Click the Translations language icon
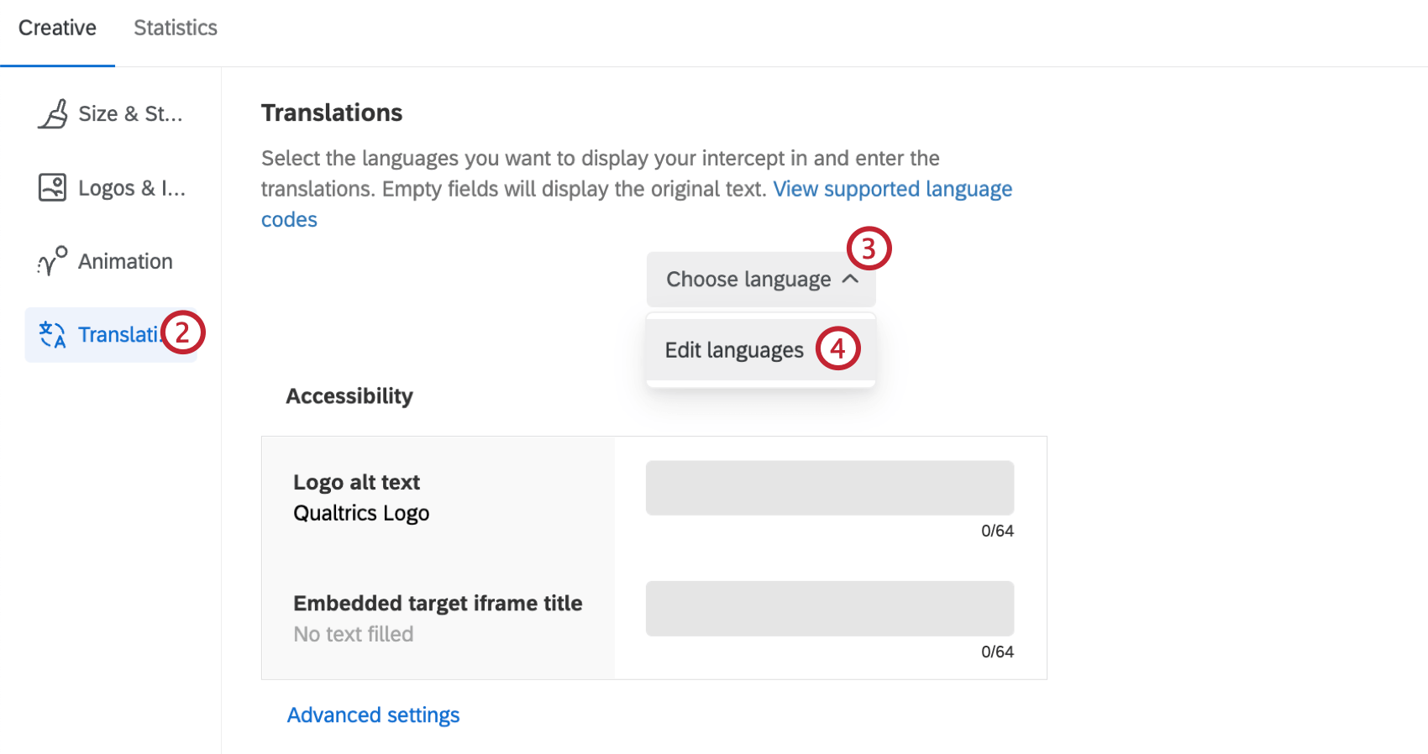The width and height of the screenshot is (1428, 754). click(52, 335)
